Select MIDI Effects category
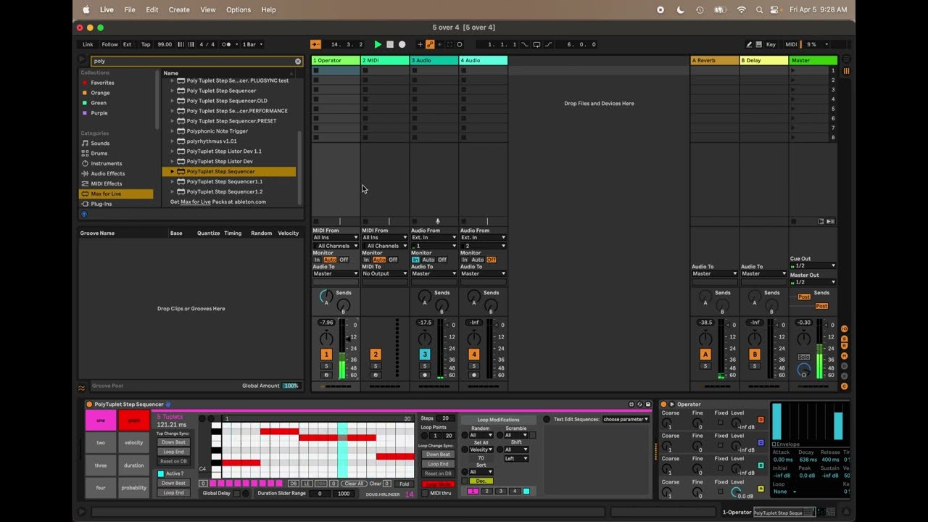928x522 pixels. tap(106, 183)
